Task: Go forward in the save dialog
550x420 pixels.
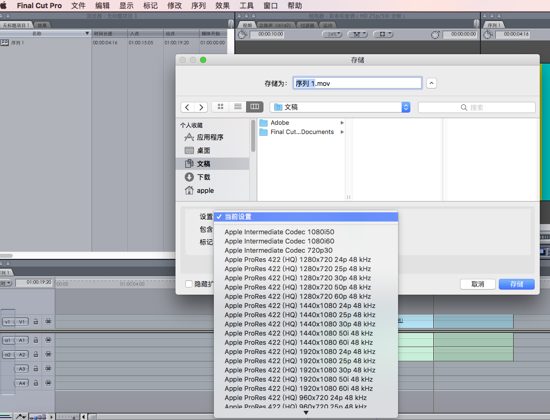Action: point(201,107)
